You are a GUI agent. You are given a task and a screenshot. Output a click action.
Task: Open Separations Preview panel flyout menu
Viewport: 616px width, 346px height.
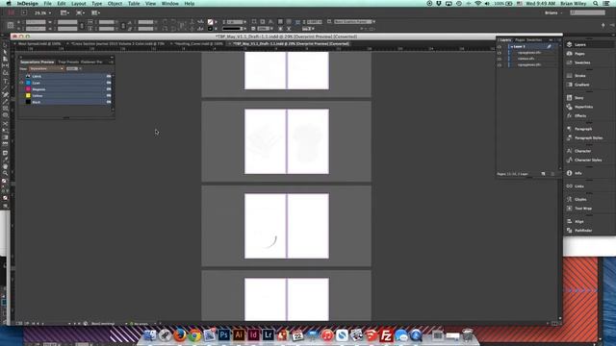point(112,62)
